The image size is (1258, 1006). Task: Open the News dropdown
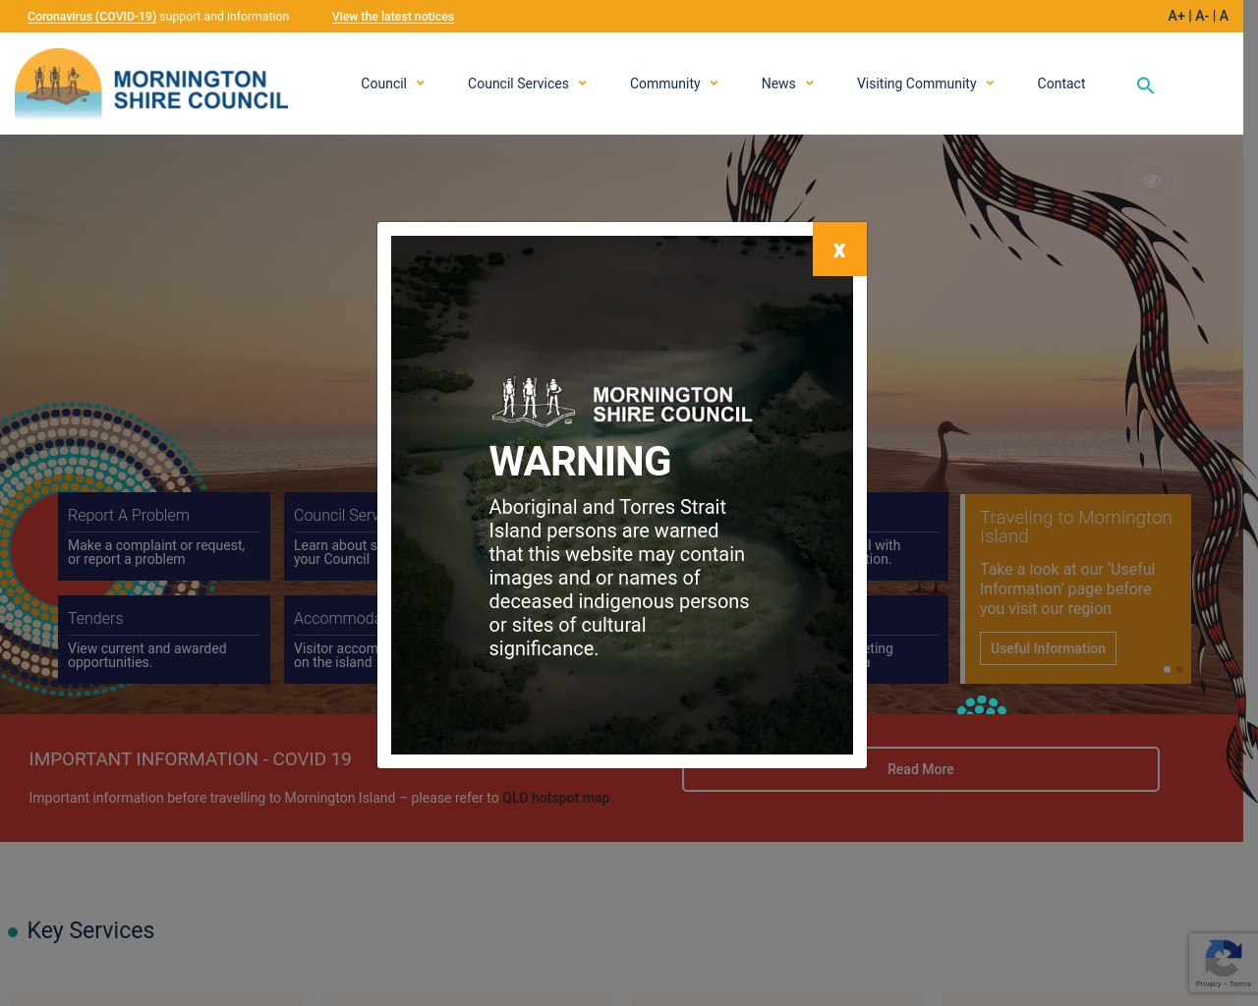pos(778,84)
